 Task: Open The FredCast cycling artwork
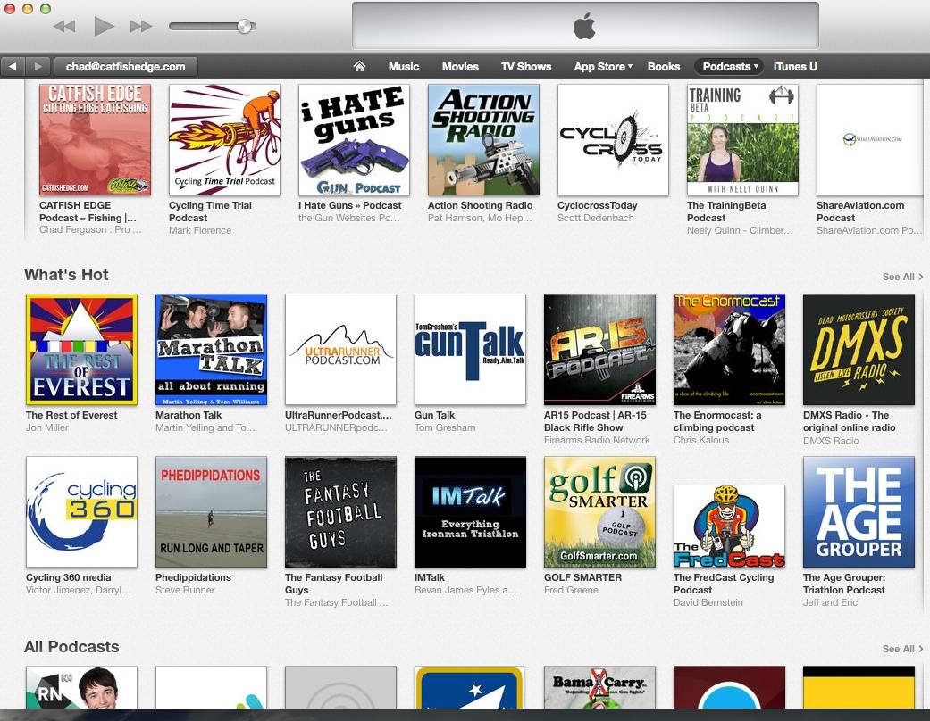pos(730,526)
